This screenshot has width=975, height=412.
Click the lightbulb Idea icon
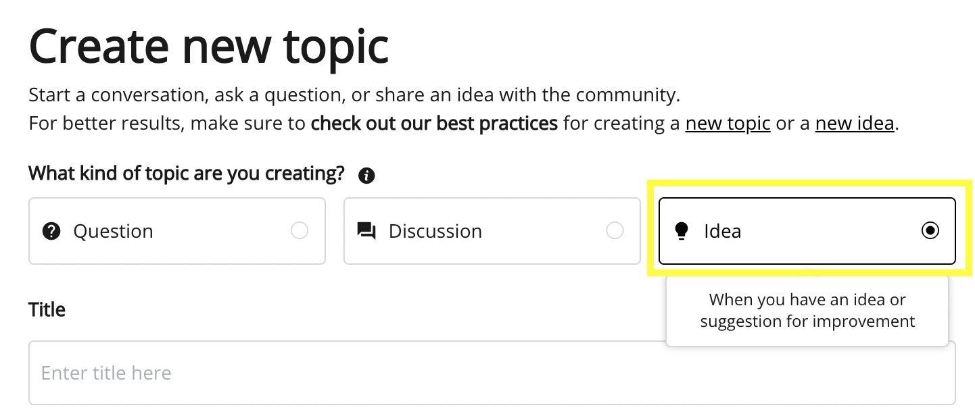pos(682,231)
